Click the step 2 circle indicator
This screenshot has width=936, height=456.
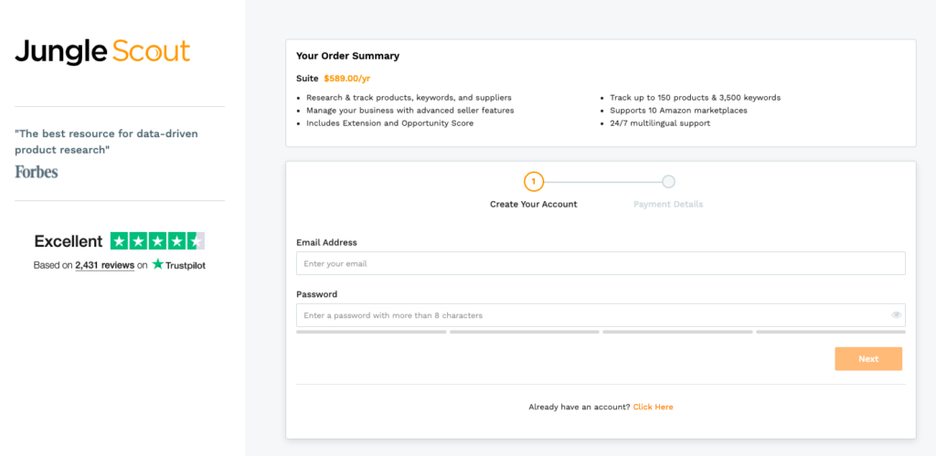point(668,181)
